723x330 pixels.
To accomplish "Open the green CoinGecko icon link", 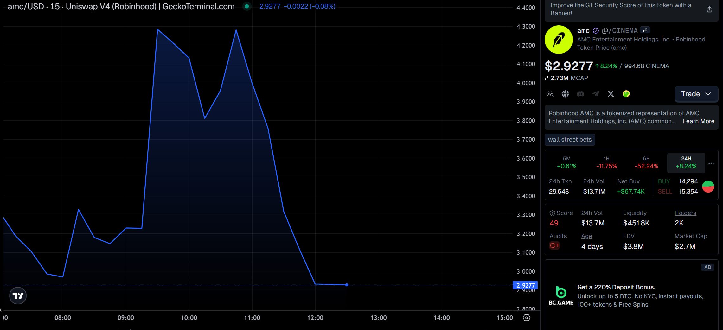I will (626, 94).
